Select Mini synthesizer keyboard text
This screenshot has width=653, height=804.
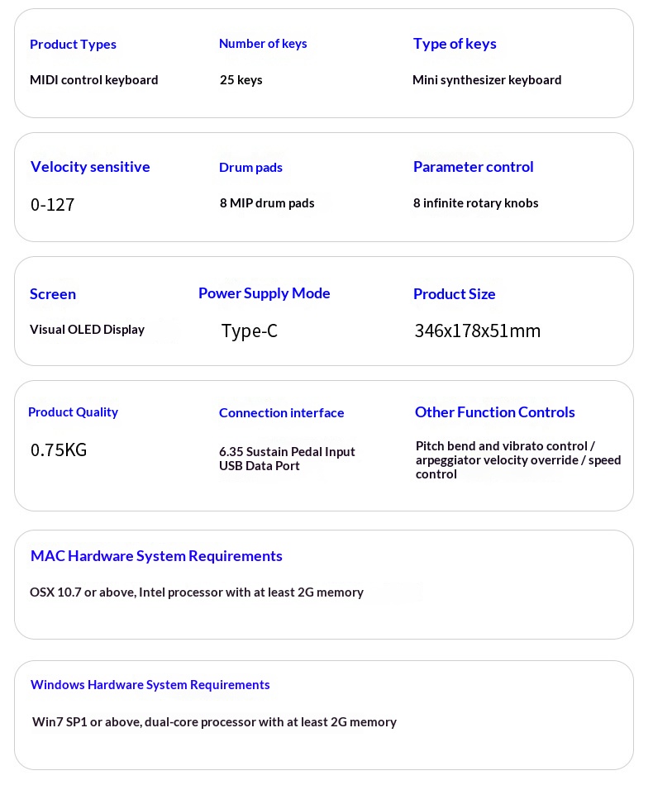tap(487, 80)
